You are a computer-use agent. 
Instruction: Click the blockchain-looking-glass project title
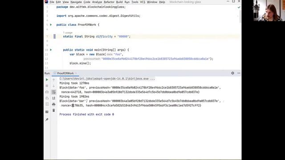click(x=185, y=2)
